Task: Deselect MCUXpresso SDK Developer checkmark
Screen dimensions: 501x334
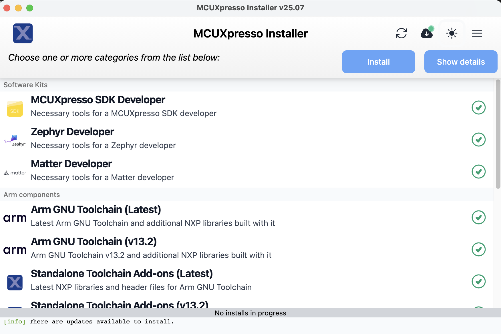Action: coord(479,108)
